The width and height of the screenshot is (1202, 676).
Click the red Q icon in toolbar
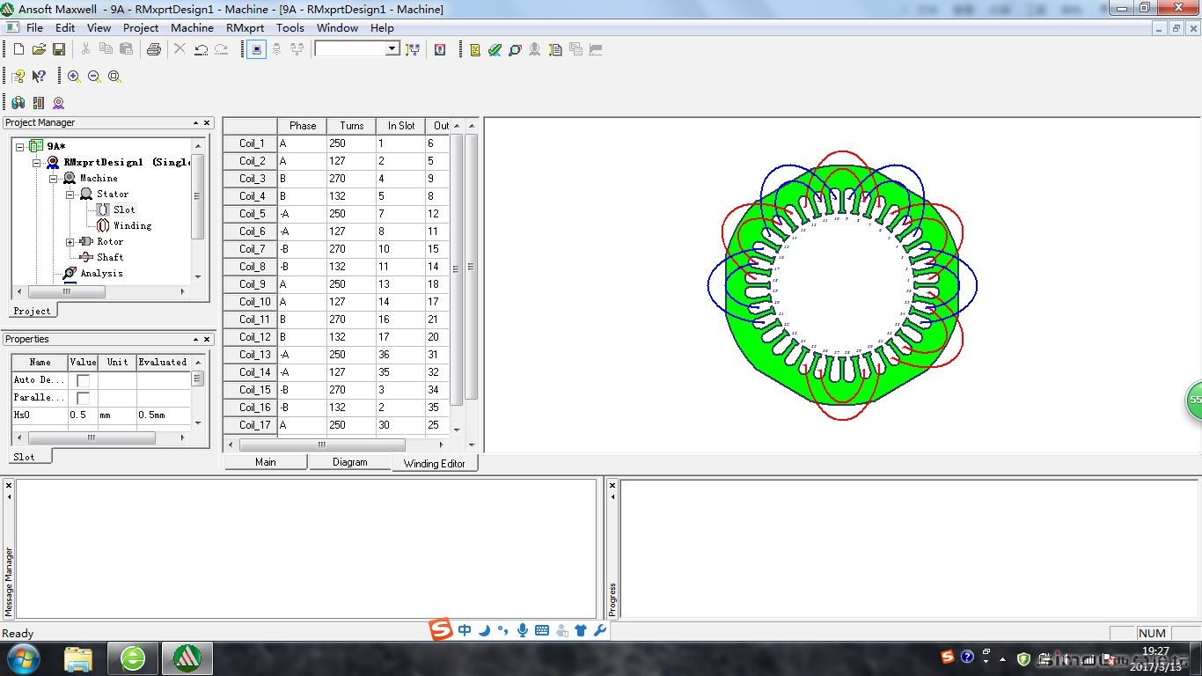[x=439, y=49]
